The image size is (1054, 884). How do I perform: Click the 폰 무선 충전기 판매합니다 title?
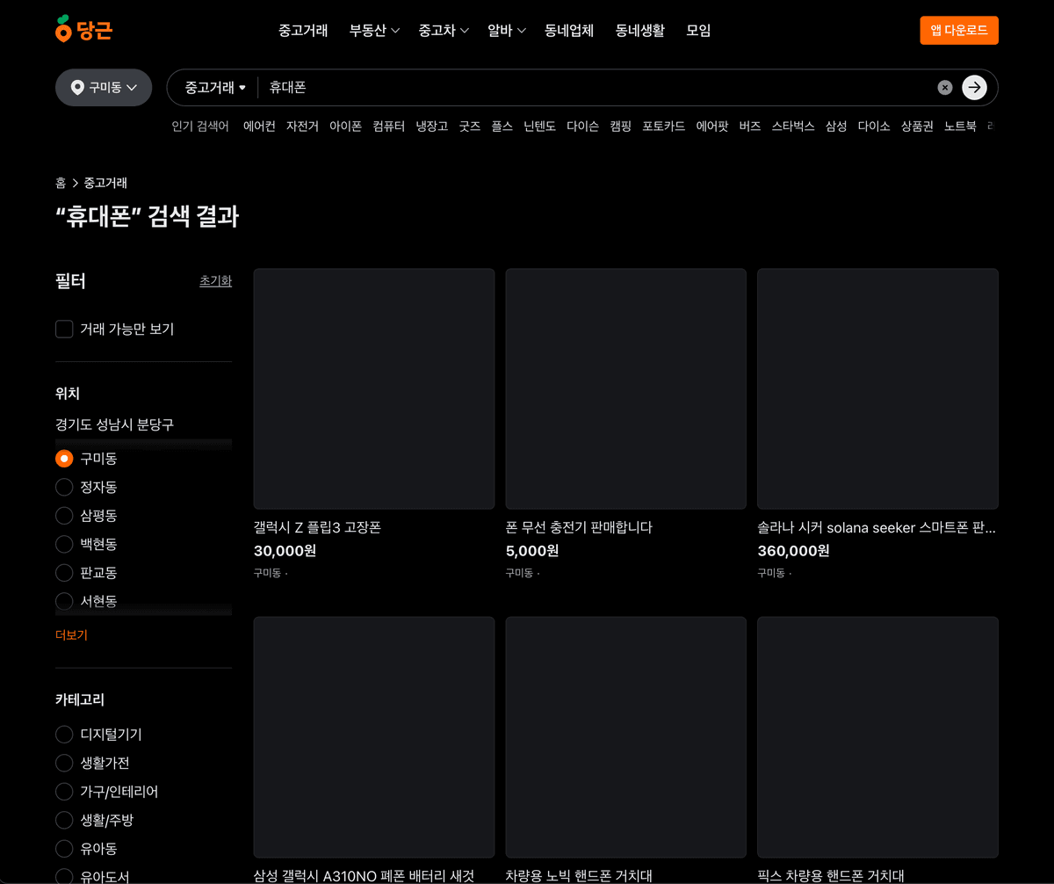point(579,527)
